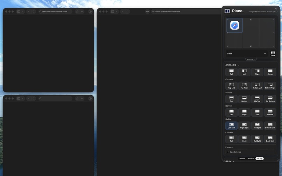Choose the Top Left corner layout
Screen dimensions: 282x176
[231, 86]
